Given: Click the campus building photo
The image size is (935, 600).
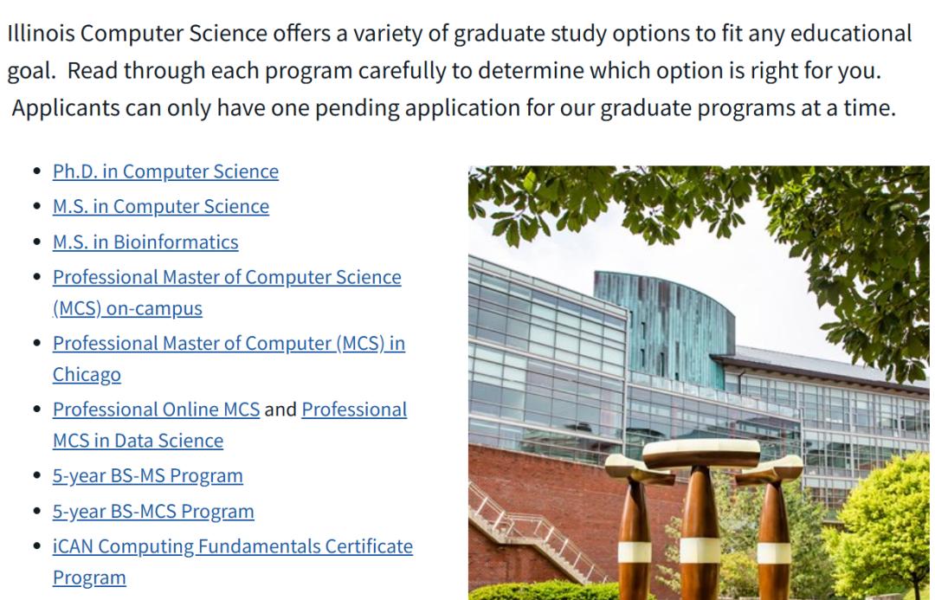Looking at the screenshot, I should click(x=699, y=383).
